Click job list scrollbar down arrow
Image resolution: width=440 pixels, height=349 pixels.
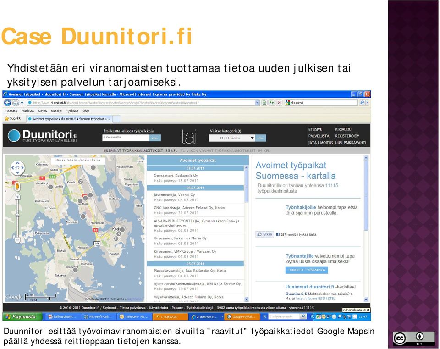tap(247, 299)
